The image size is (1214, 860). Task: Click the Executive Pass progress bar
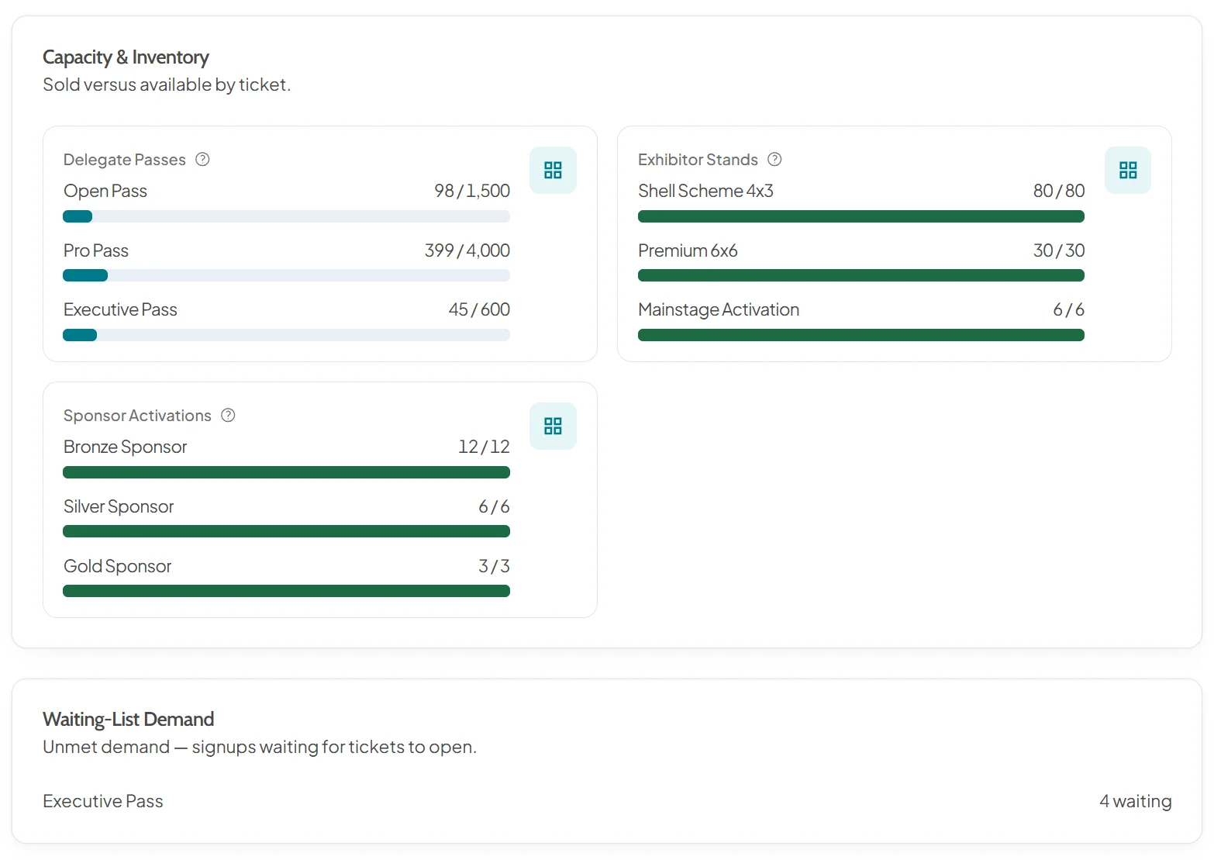tap(287, 335)
